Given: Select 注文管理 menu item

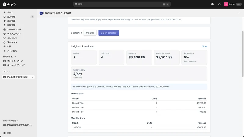Looking at the screenshot, I should (x=11, y=17).
